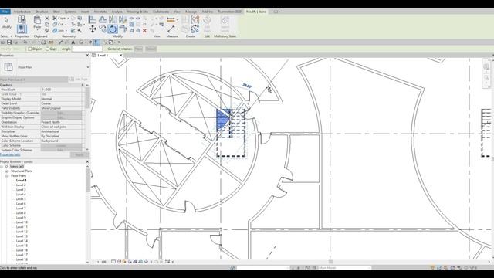Toggle the Properties palette button
Image resolution: width=494 pixels, height=278 pixels.
coord(22,29)
